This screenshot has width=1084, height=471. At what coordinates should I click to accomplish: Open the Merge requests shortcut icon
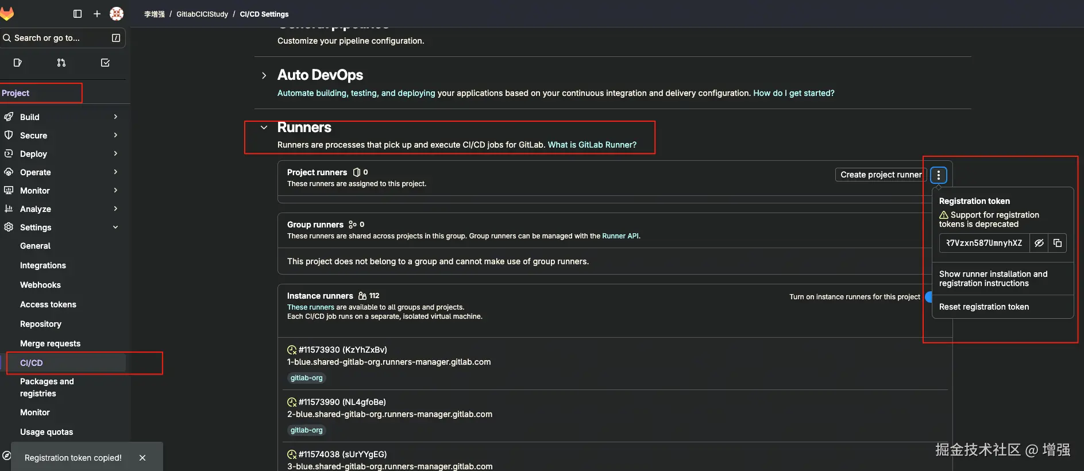(x=61, y=63)
